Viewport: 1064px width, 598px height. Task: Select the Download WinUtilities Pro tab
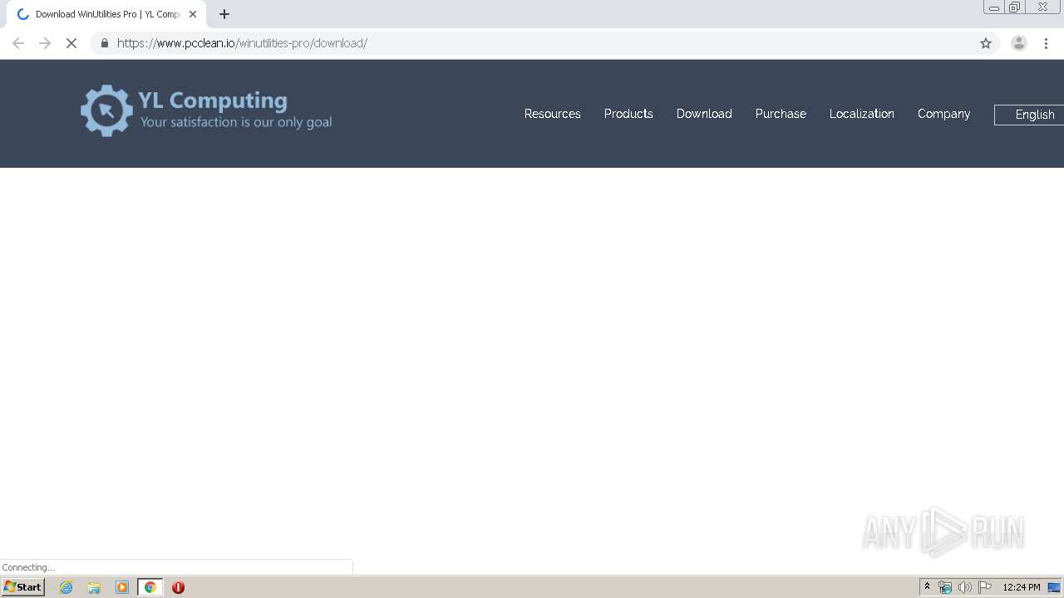pos(107,14)
